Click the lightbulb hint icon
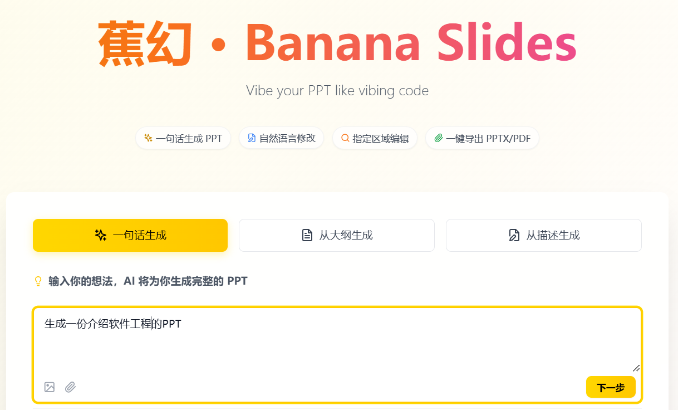Image resolution: width=678 pixels, height=410 pixels. click(x=38, y=281)
